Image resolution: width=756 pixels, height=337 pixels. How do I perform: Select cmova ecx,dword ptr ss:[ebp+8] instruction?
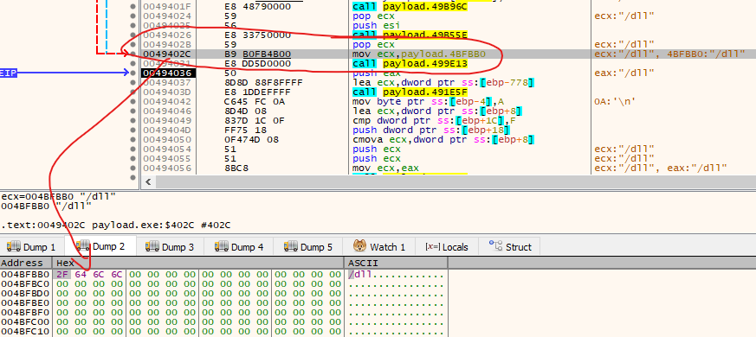point(443,140)
